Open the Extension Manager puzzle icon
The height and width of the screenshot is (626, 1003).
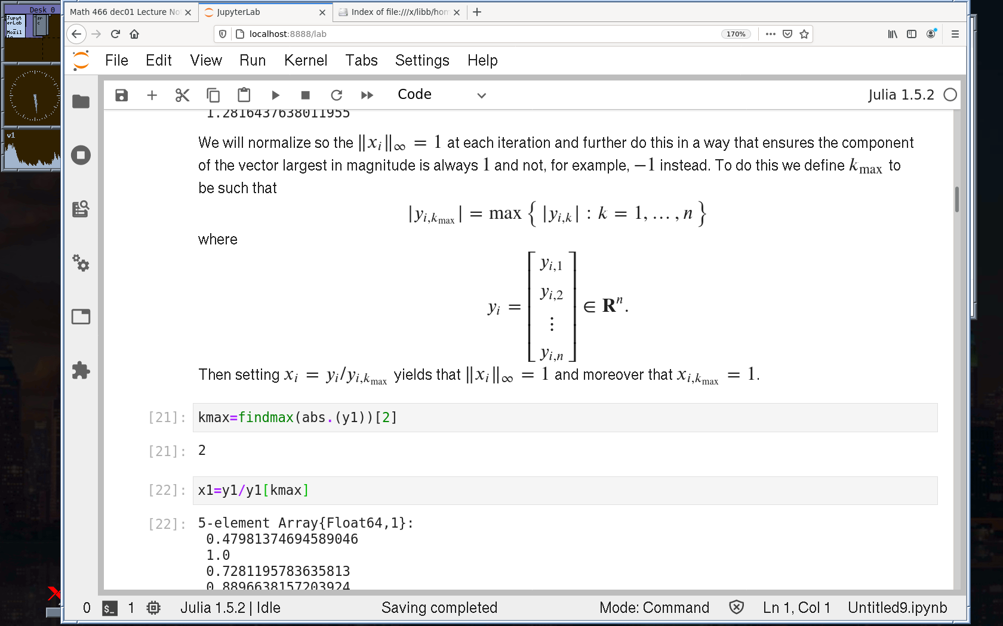[81, 370]
